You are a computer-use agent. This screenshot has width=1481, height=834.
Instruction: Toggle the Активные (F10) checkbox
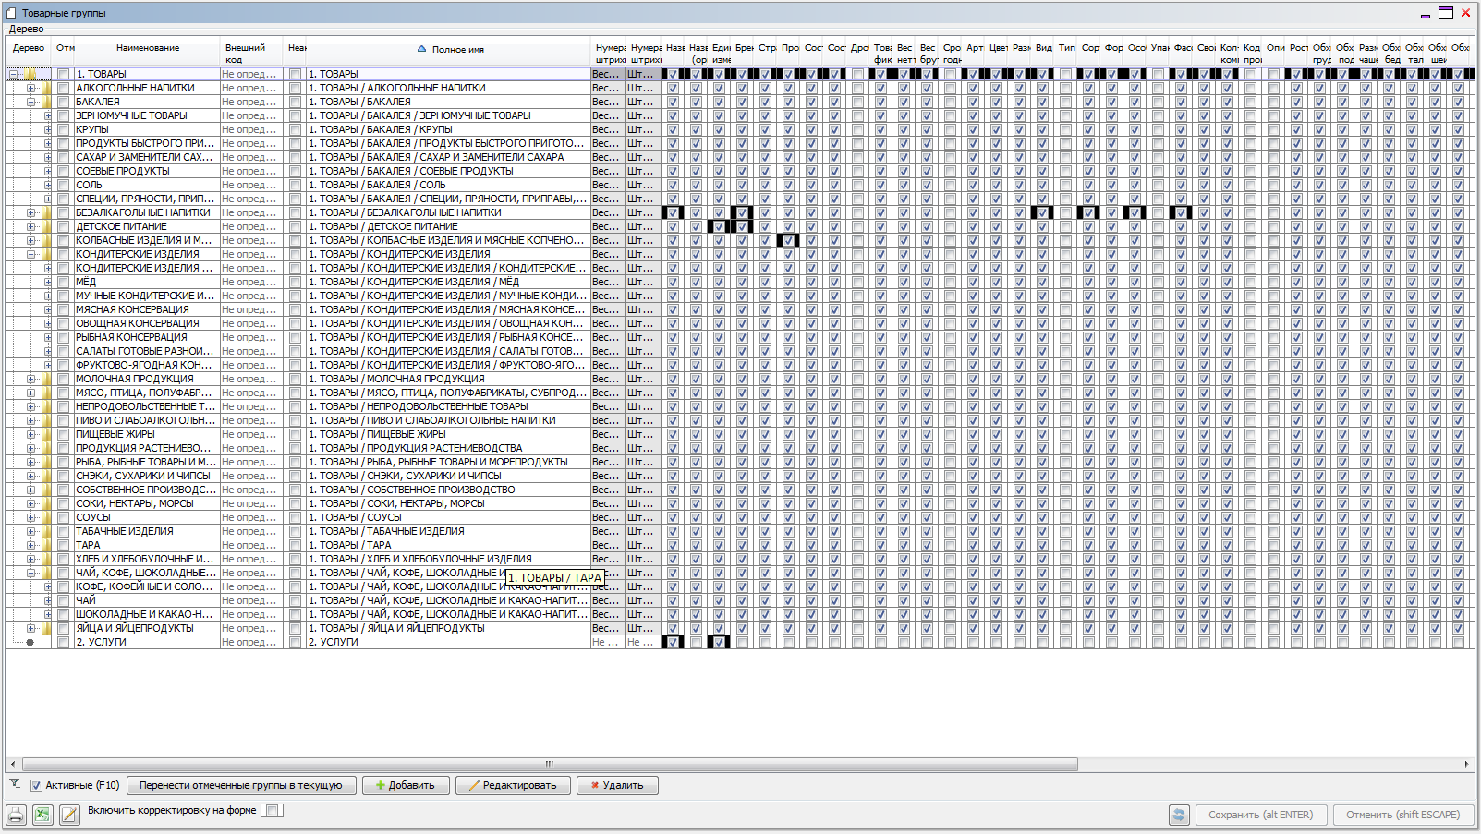(x=37, y=786)
